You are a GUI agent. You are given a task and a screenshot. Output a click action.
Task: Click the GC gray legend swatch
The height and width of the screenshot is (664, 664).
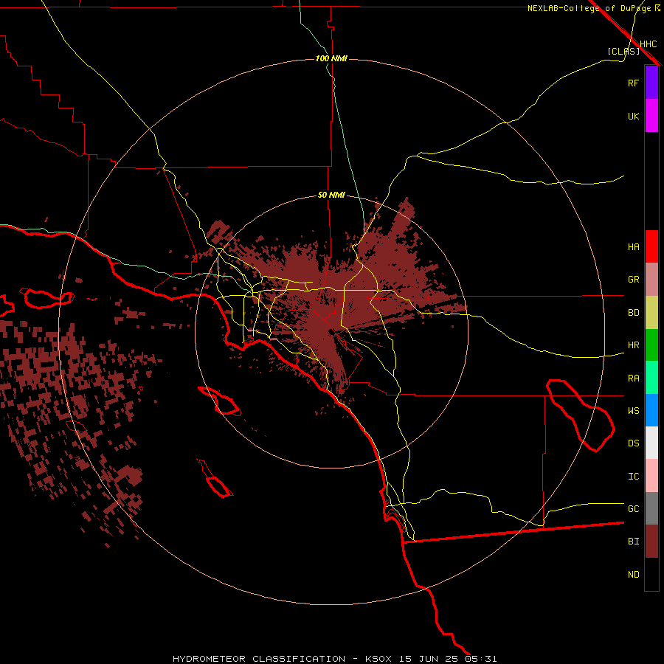[651, 508]
